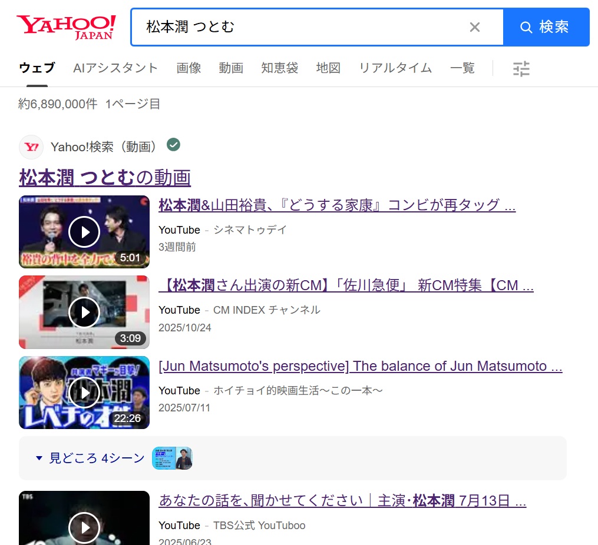This screenshot has width=598, height=545.
Task: Open link あなたの話を、聞かせてください 主演・松本潤
Action: [342, 501]
